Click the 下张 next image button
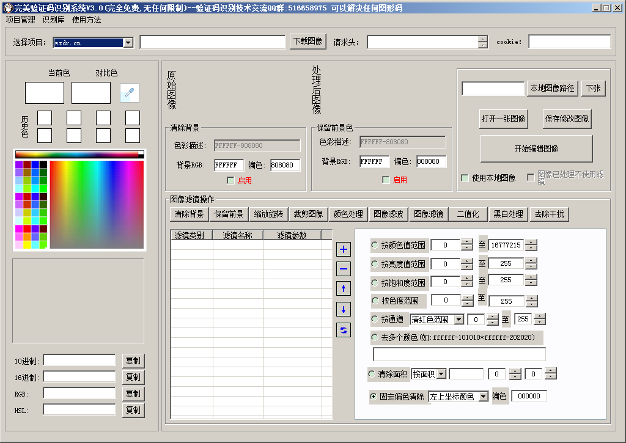Image resolution: width=626 pixels, height=443 pixels. pos(592,89)
